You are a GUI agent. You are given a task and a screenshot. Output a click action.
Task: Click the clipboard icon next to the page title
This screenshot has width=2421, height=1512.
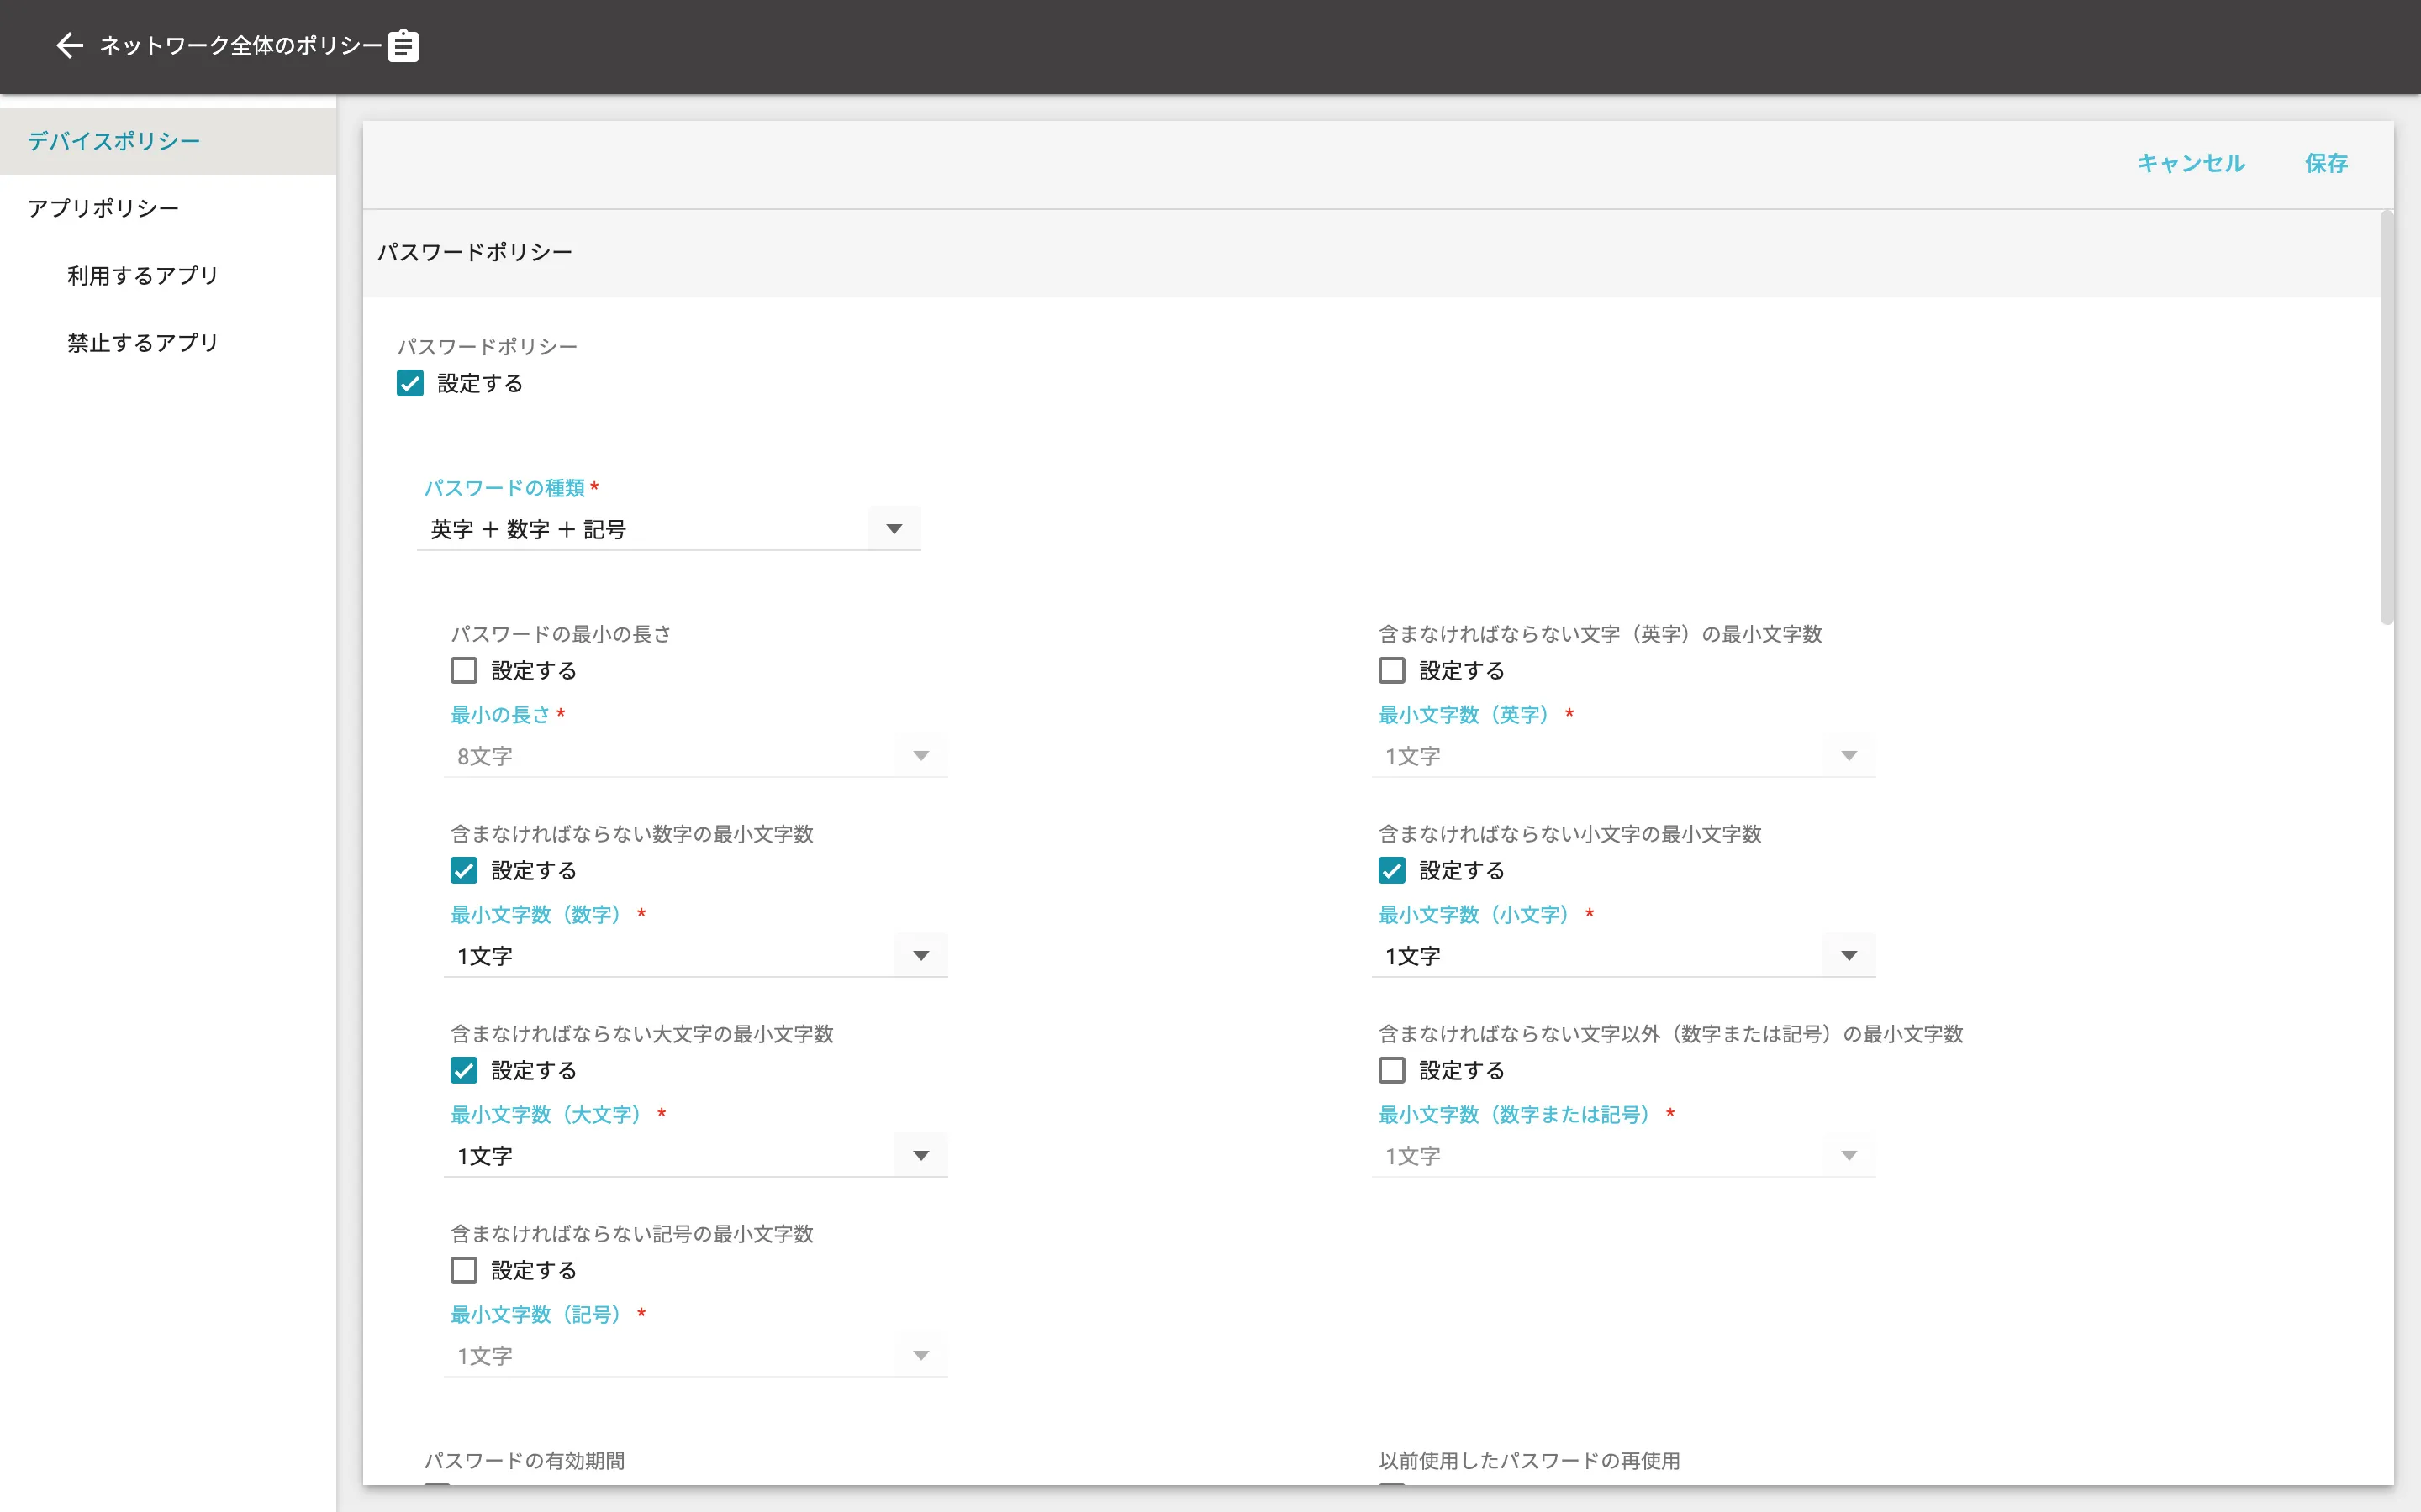404,46
